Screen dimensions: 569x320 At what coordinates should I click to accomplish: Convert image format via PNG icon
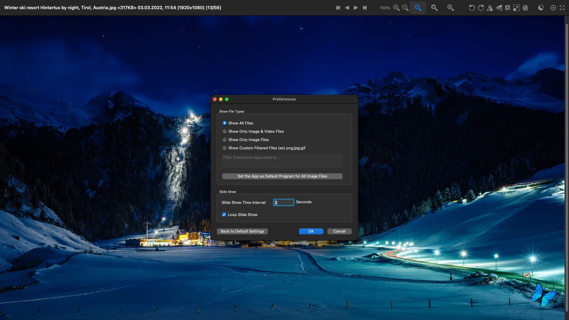(525, 8)
